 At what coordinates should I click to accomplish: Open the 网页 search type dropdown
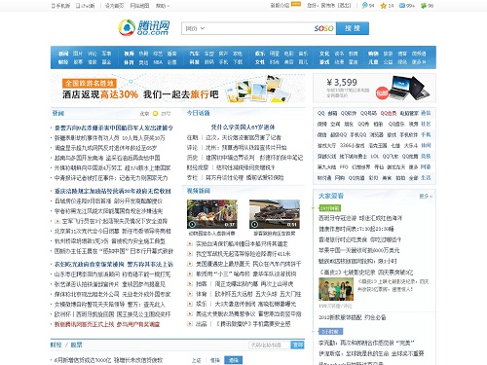195,28
